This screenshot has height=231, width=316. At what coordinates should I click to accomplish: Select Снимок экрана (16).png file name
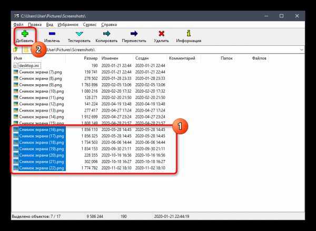(42, 129)
